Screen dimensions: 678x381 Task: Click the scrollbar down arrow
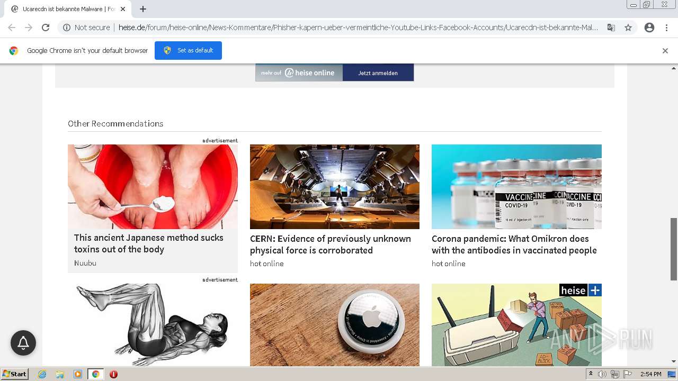674,361
